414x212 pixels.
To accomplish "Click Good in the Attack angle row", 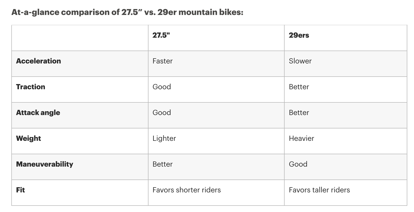I will 162,113.
